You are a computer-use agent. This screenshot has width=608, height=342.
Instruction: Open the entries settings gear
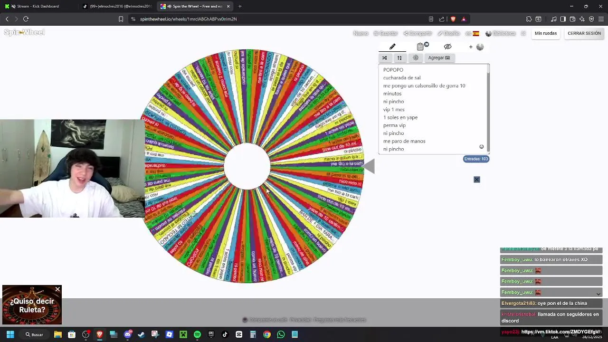[x=416, y=58]
